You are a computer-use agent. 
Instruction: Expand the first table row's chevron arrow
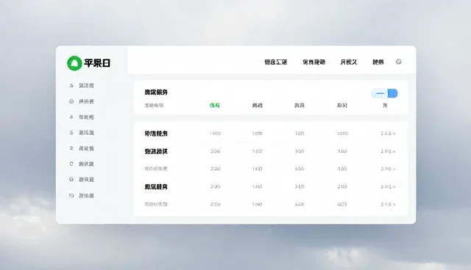(394, 134)
